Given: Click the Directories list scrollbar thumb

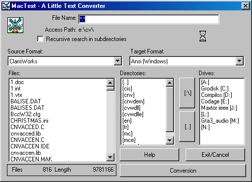Looking at the screenshot, I should pos(170,109).
